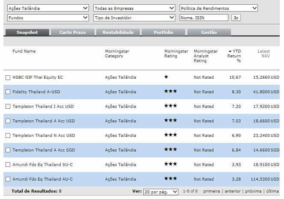Tick the HSBC GIF Thai Equity EC checkbox
Viewport: 284px width, 199px height.
coord(8,77)
